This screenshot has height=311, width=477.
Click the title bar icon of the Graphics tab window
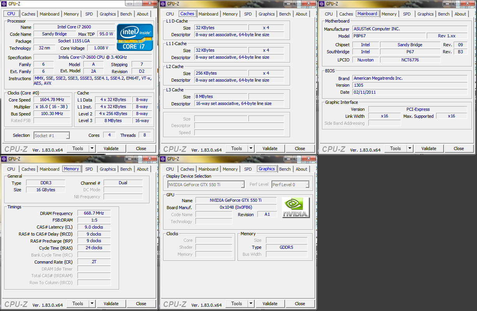pos(164,159)
